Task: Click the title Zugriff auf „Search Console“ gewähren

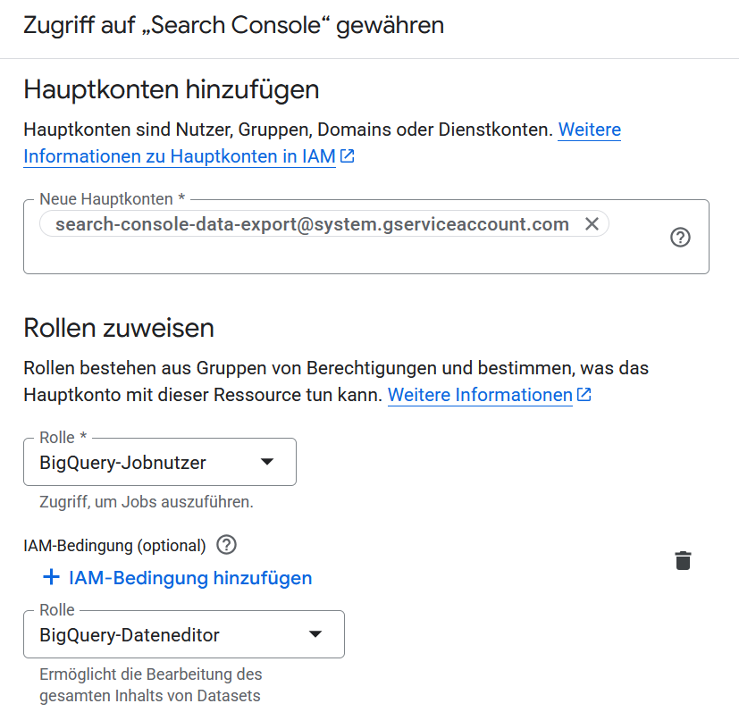Action: coord(234,25)
